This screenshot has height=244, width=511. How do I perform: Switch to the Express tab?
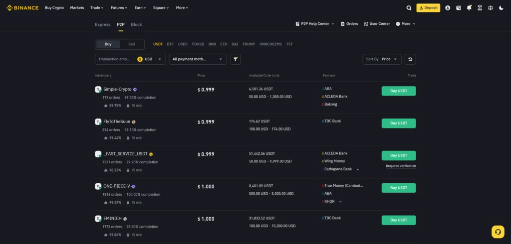pyautogui.click(x=103, y=25)
